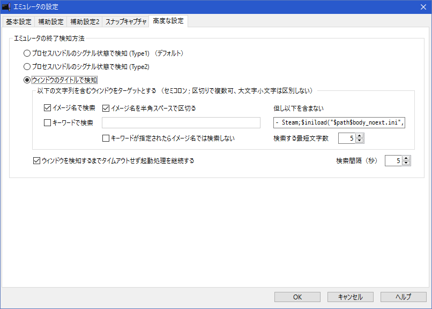Switch to the 基本設定 tab
This screenshot has height=309, width=432.
click(19, 21)
